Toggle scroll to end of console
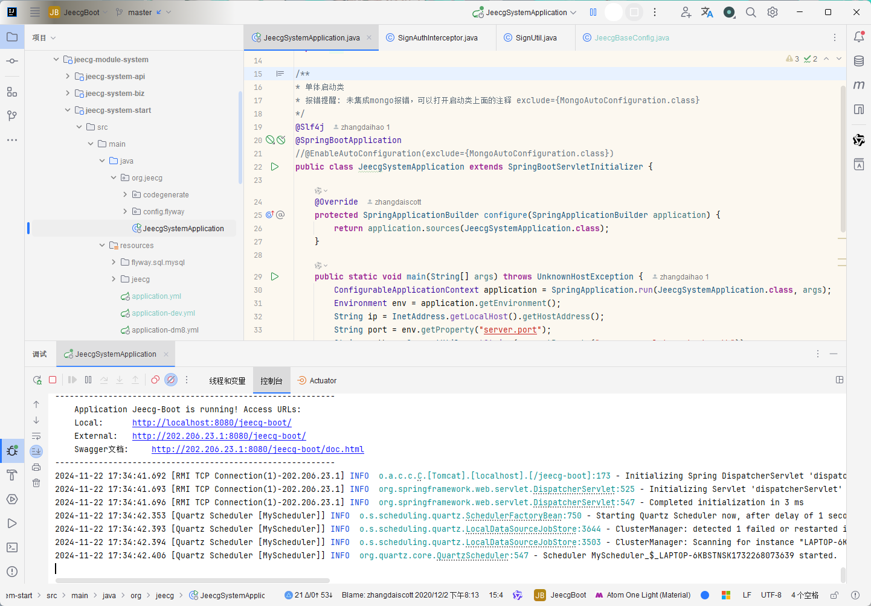The image size is (871, 606). tap(36, 451)
